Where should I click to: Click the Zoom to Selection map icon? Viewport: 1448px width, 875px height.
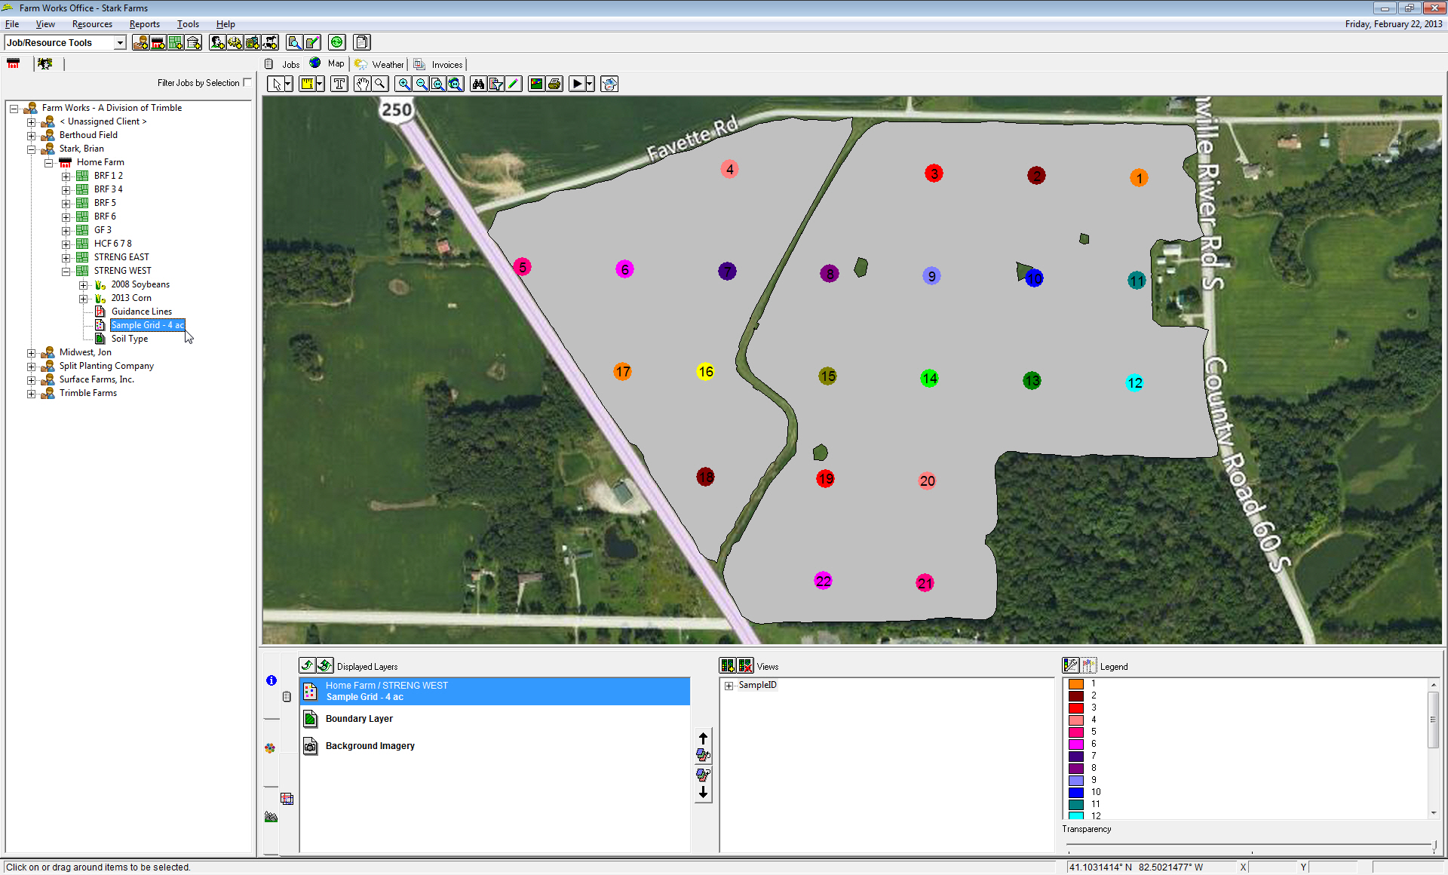(438, 84)
